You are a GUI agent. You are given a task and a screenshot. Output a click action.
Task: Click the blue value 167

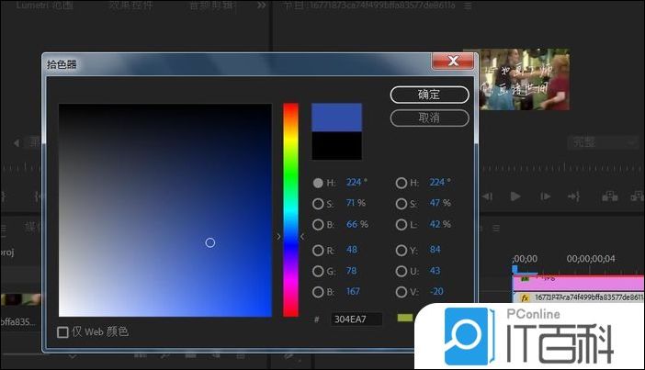tap(353, 291)
